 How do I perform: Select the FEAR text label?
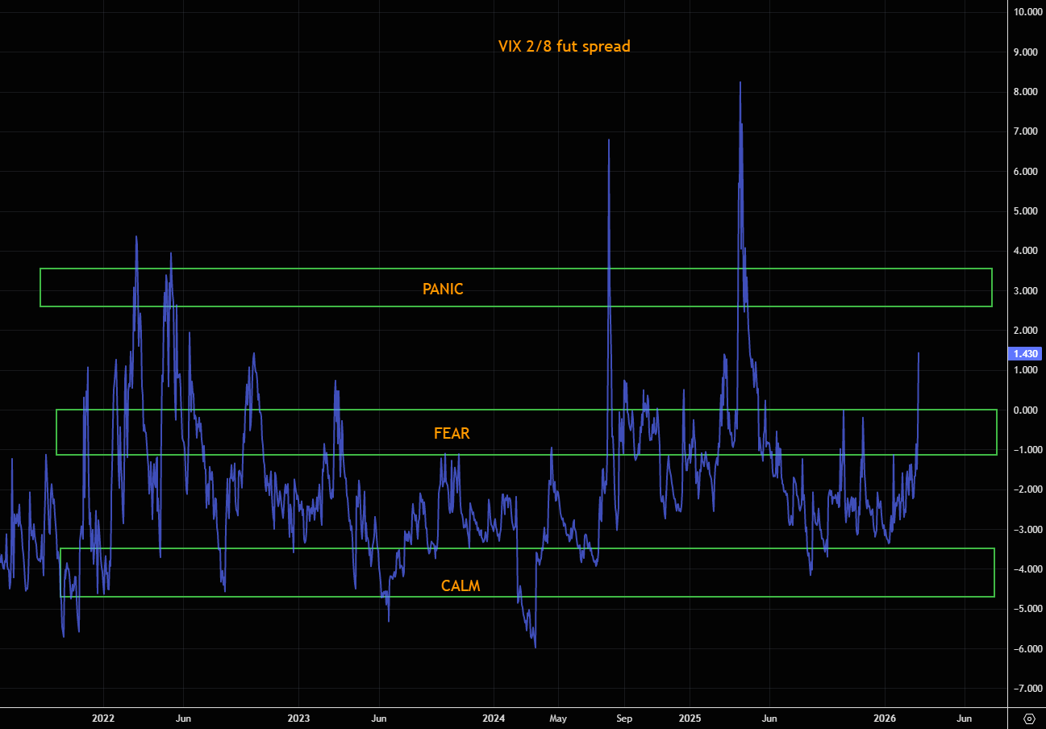click(452, 433)
